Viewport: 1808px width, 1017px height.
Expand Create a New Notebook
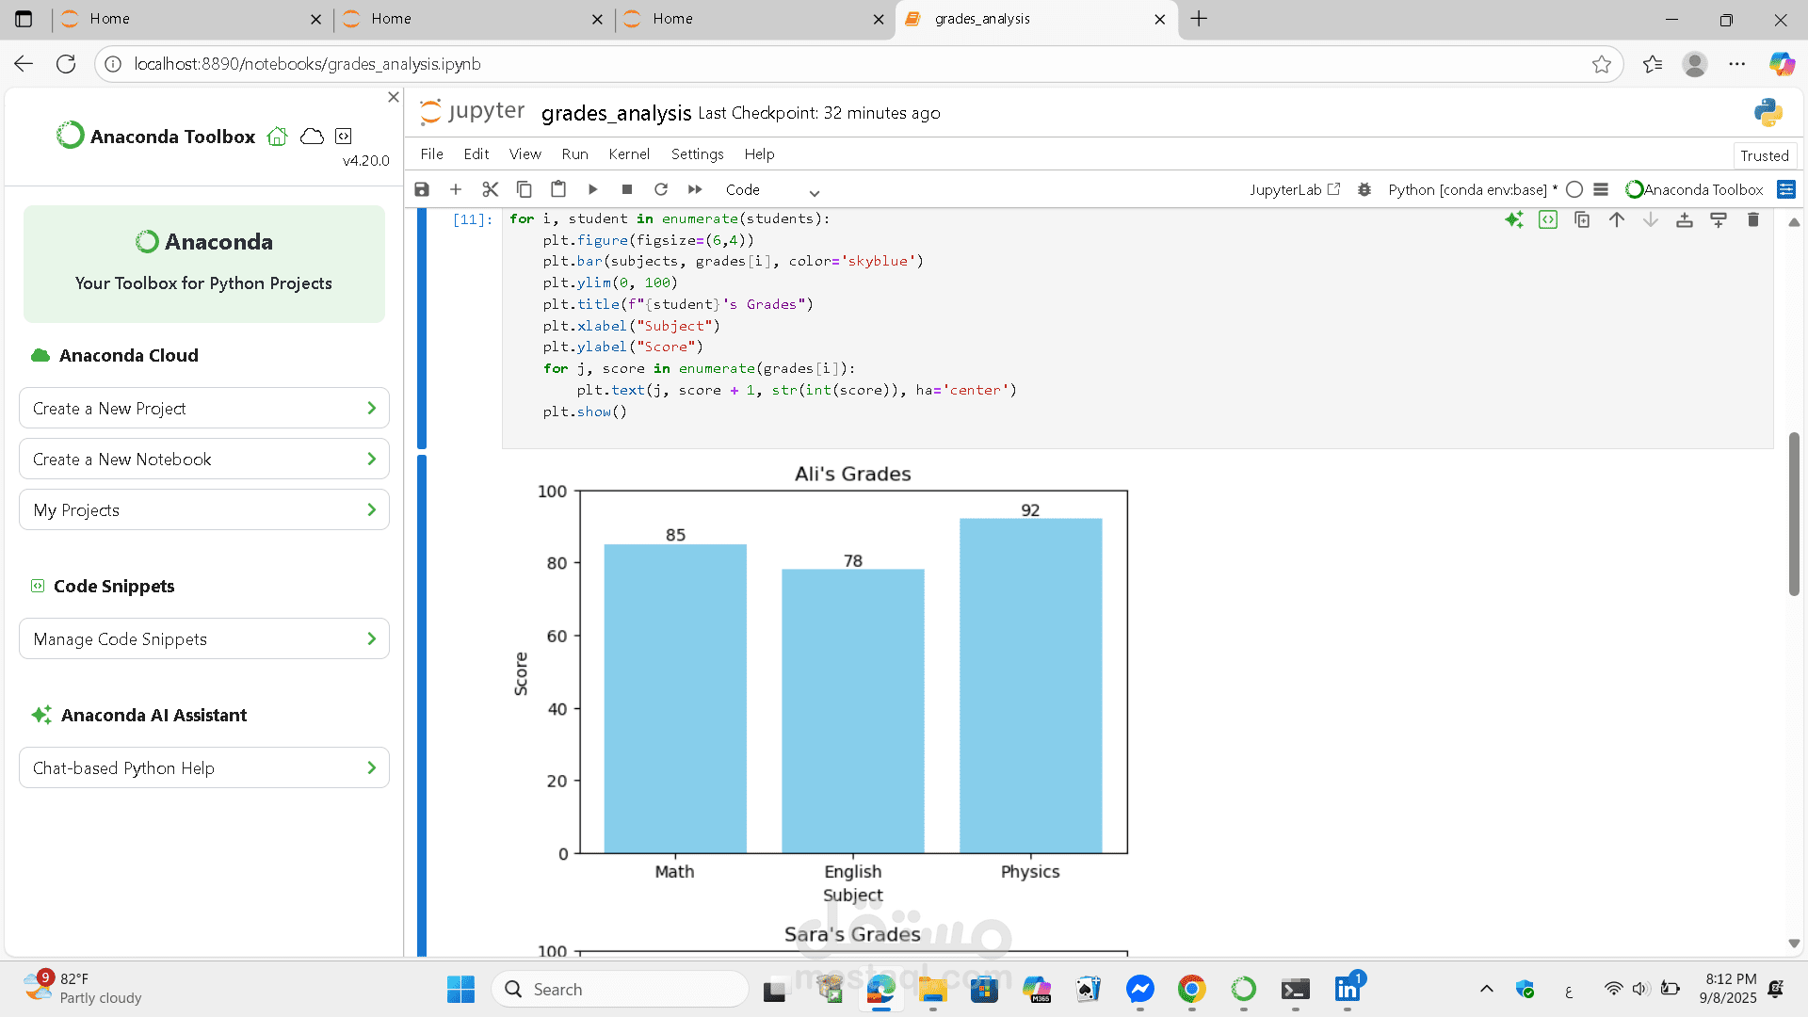204,459
